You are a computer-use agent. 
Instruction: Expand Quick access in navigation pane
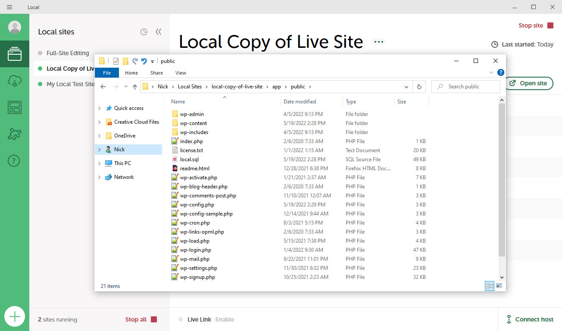100,108
